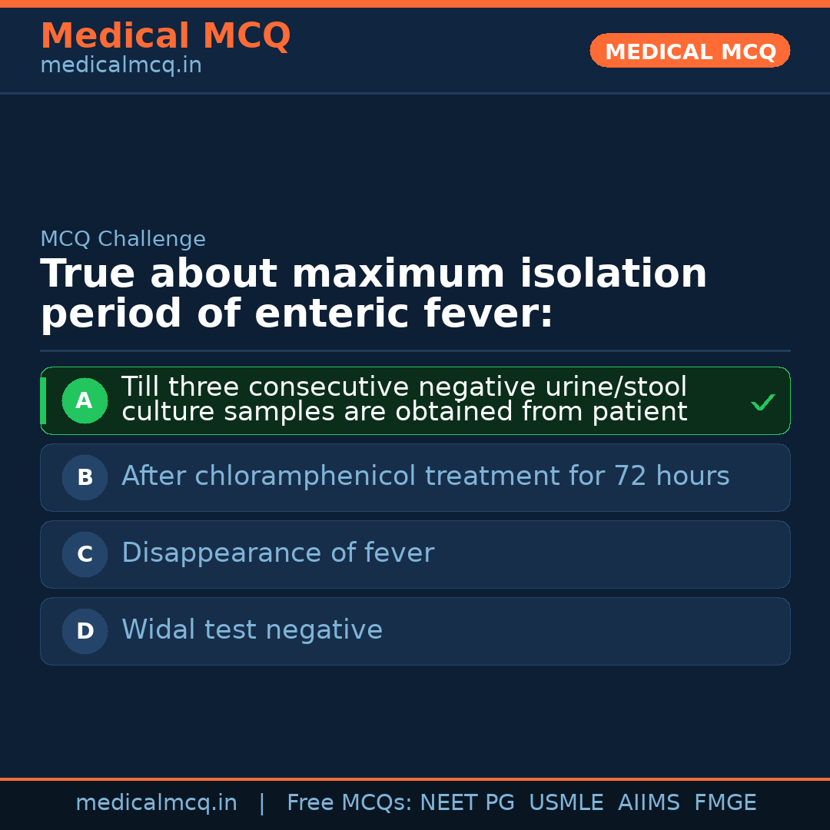Image resolution: width=830 pixels, height=830 pixels.
Task: Visit medicalmcq.in link under the header
Action: (x=121, y=65)
